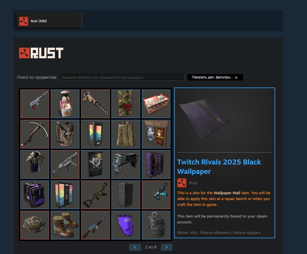Select the purple Twitch Rivals backpack item
The height and width of the screenshot is (254, 307).
35,195
